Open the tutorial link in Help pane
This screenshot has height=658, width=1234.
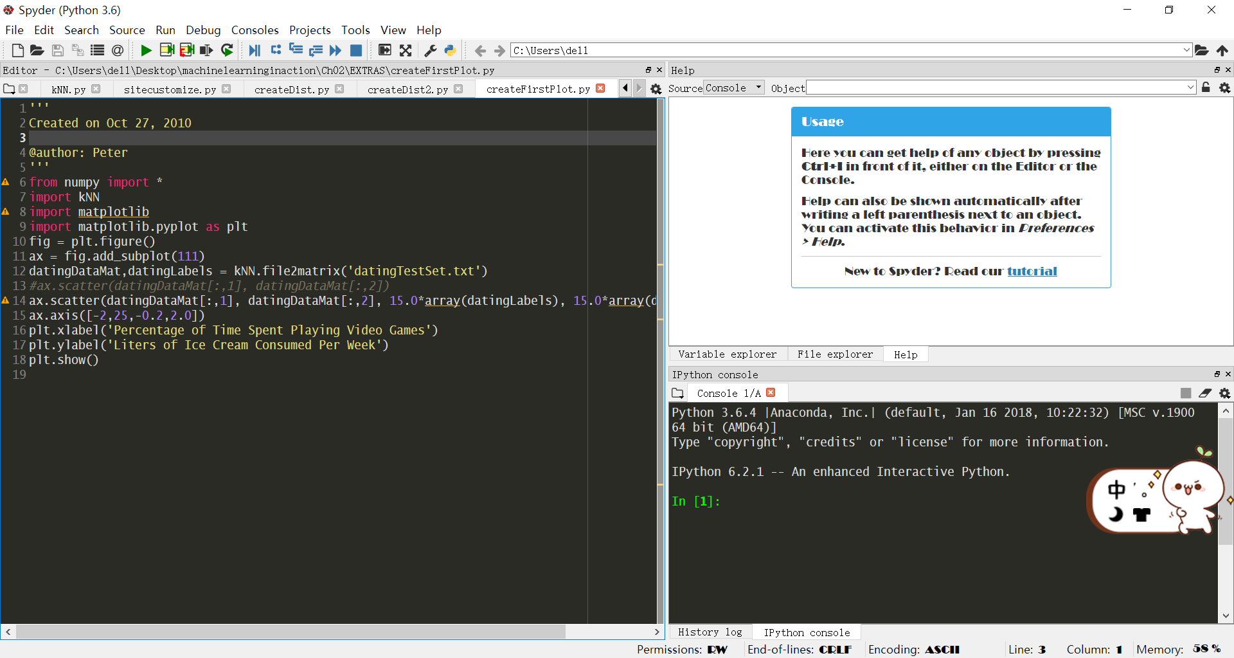pos(1032,271)
